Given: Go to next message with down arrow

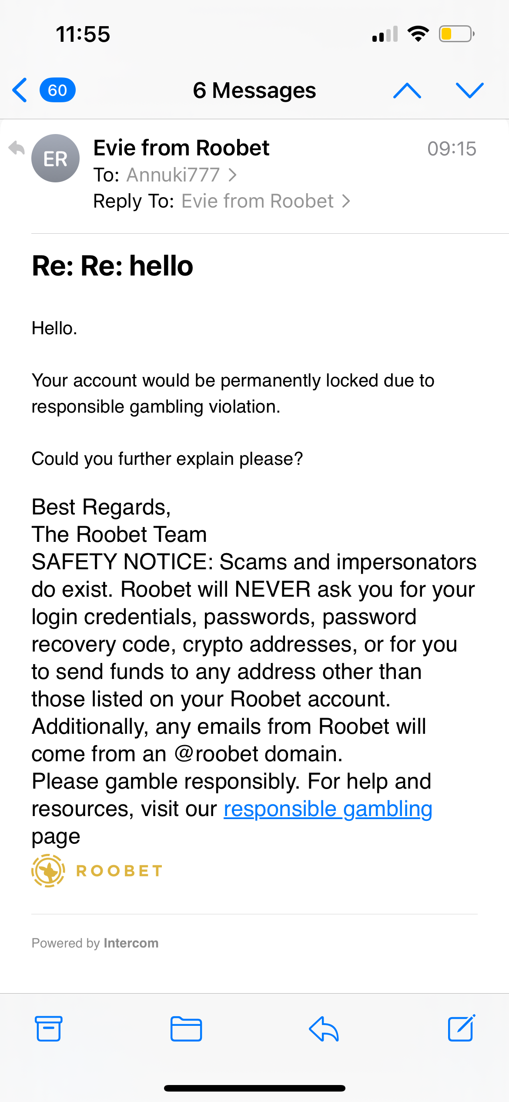Looking at the screenshot, I should point(469,90).
